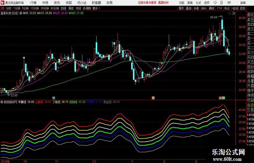The width and height of the screenshot is (254, 163).
Task: Click MA5: 33.63 value label
Action: coord(30,13)
